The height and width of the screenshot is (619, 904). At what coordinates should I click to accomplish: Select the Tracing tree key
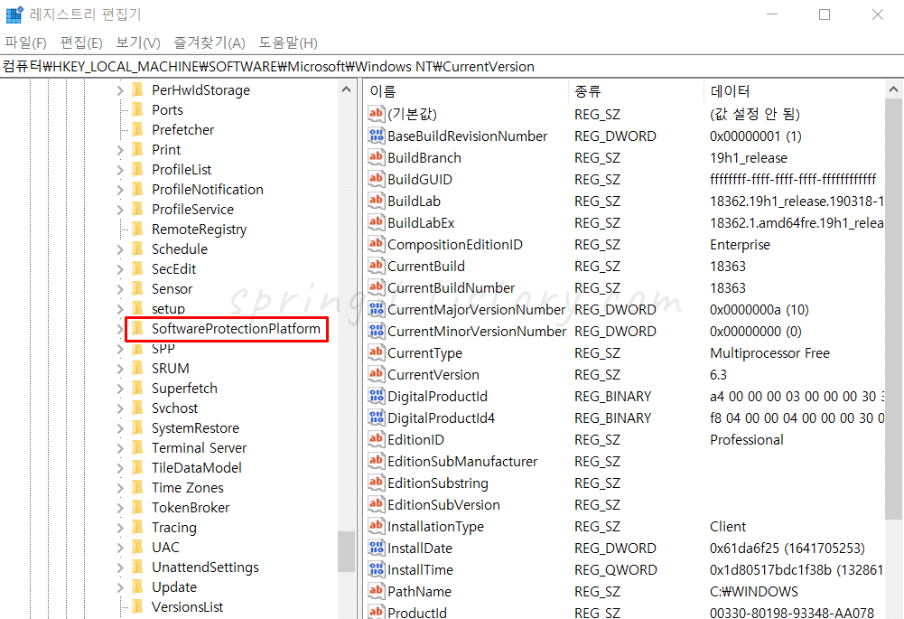click(x=173, y=527)
